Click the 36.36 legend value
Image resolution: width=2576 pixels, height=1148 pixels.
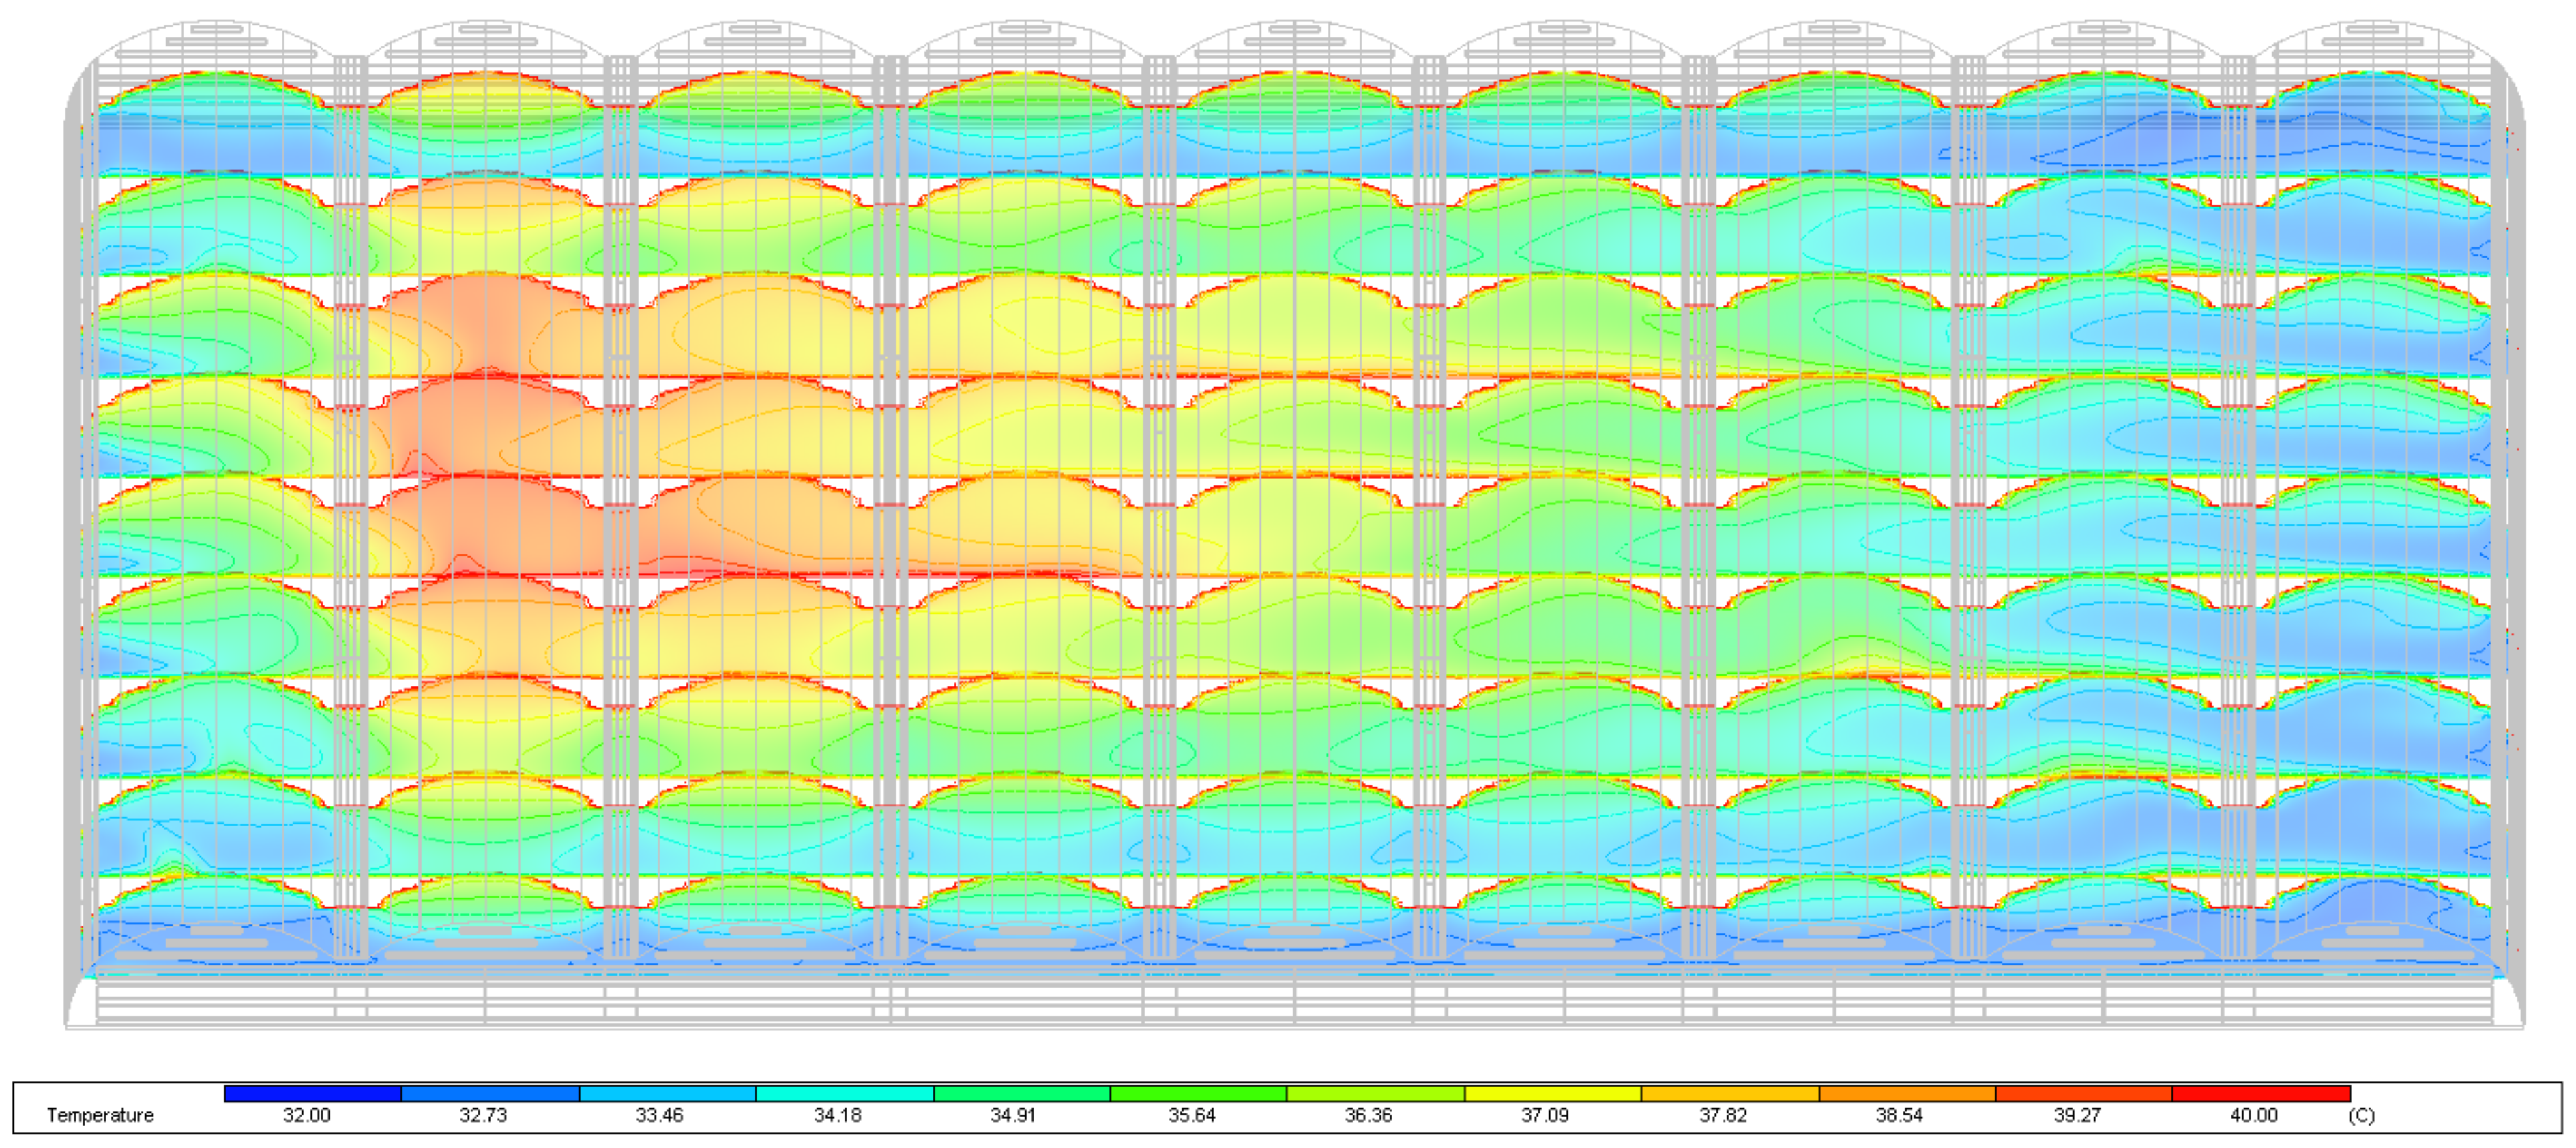1368,1115
